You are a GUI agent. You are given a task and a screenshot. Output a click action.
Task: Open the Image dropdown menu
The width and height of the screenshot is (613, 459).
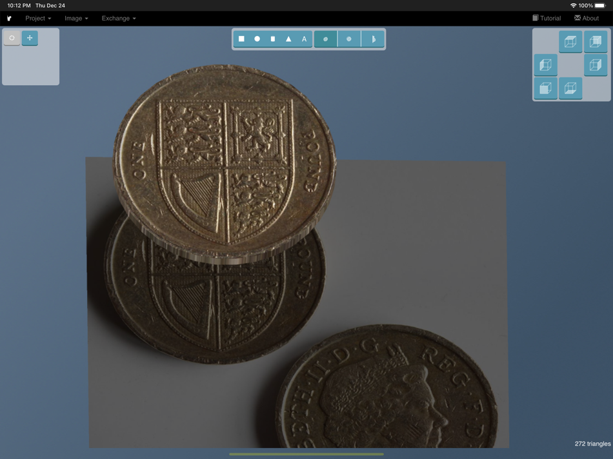tap(76, 18)
